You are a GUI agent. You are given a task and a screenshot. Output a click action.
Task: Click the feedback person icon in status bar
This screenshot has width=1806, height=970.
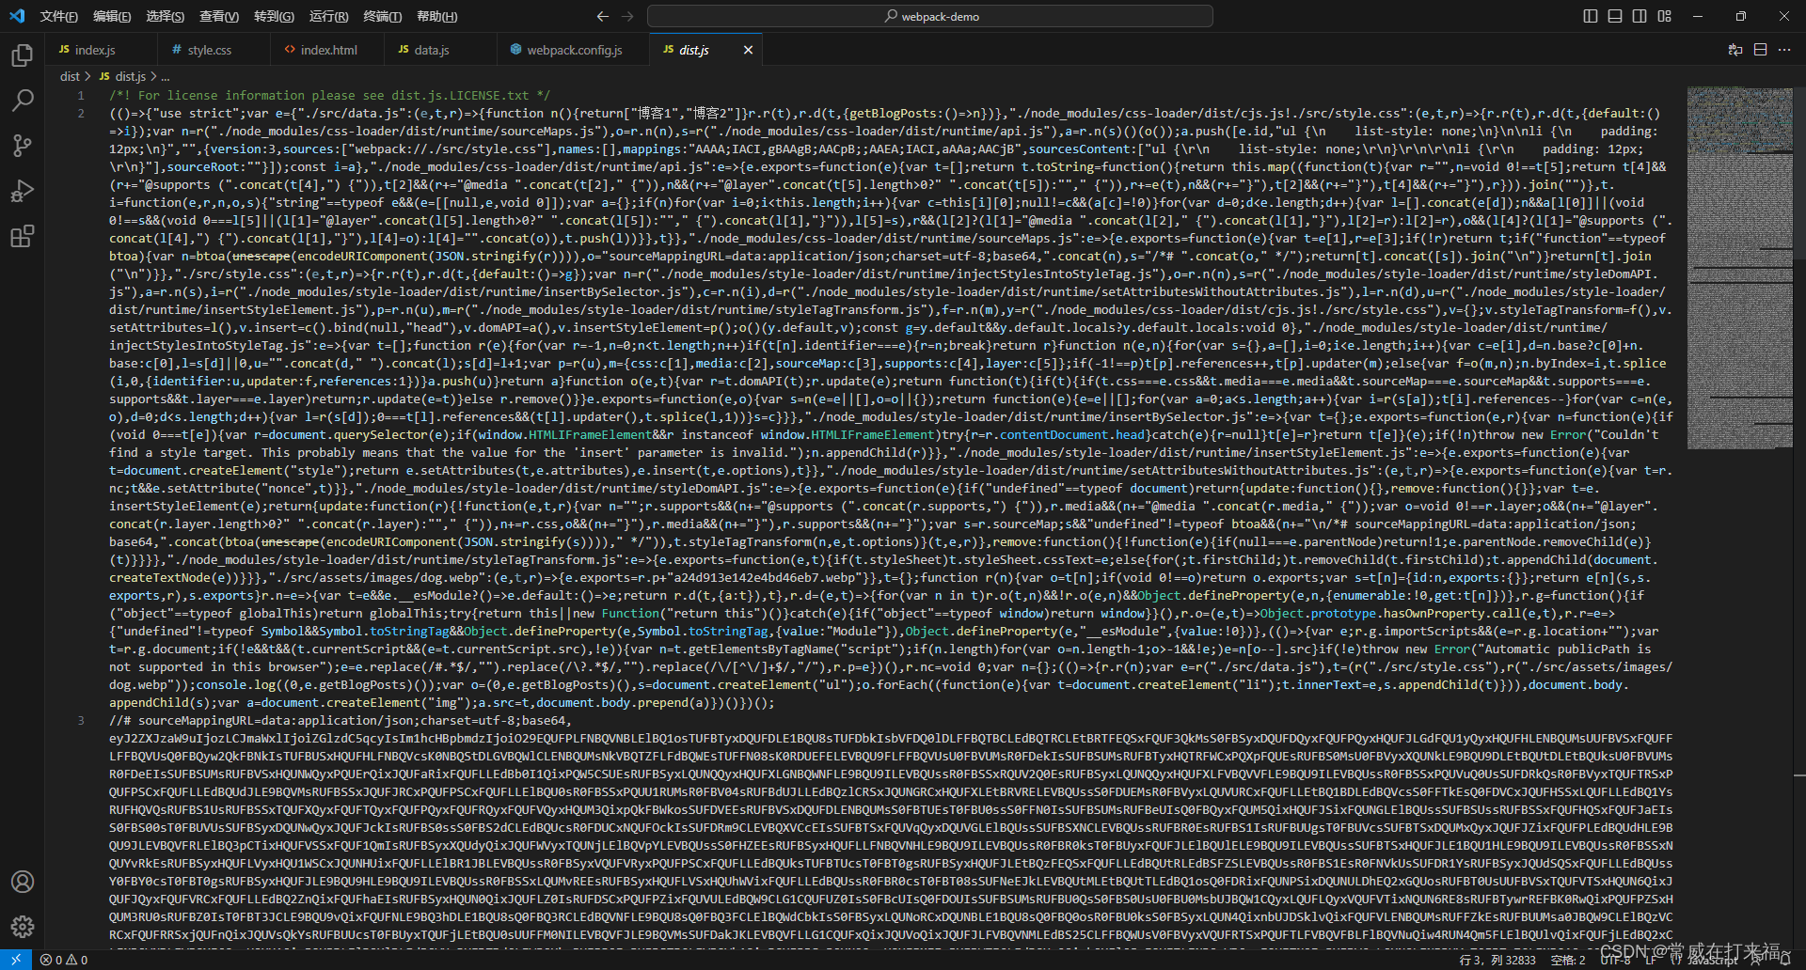point(1755,960)
